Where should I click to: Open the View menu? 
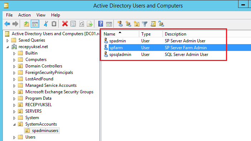41,15
